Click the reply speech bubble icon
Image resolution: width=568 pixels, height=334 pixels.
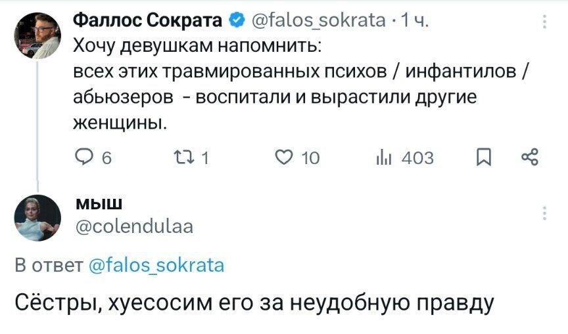pos(83,157)
